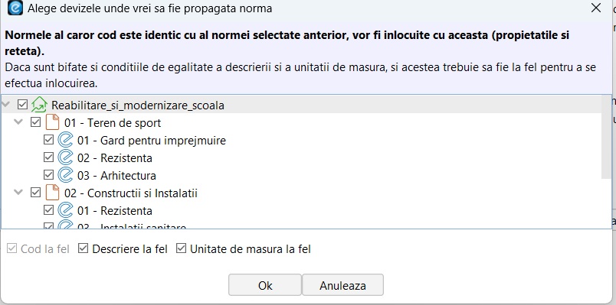Image resolution: width=616 pixels, height=305 pixels.
Task: Select the 02 - Constructii si Instalatii tree label
Action: point(131,193)
